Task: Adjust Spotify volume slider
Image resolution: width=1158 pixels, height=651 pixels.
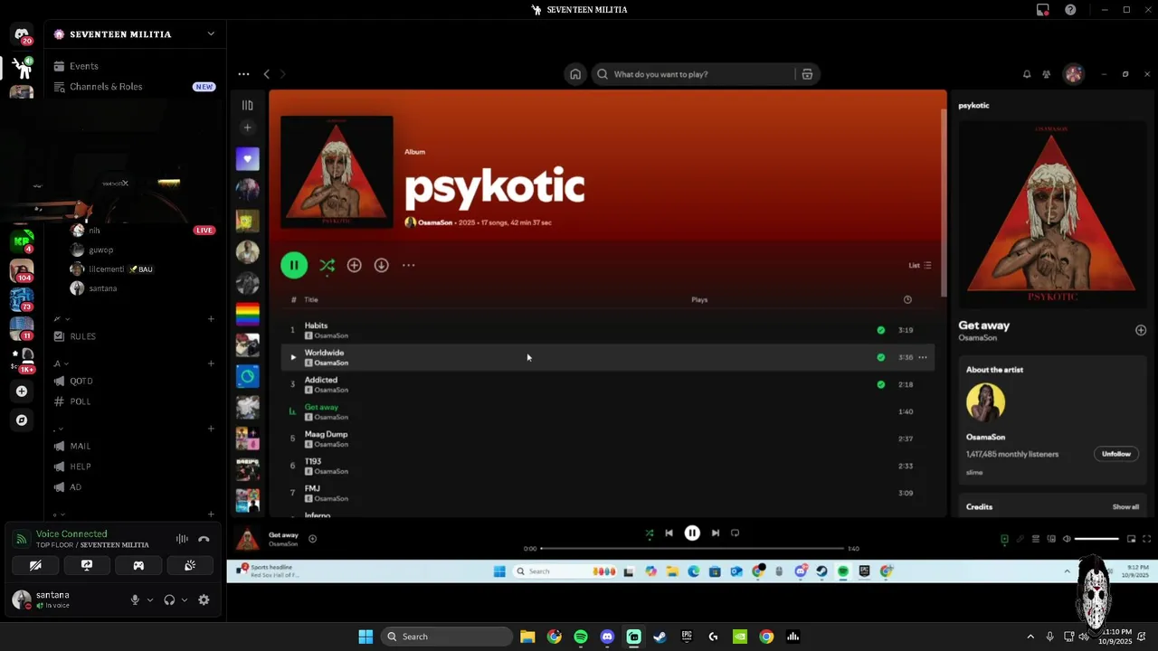Action: pyautogui.click(x=1096, y=539)
